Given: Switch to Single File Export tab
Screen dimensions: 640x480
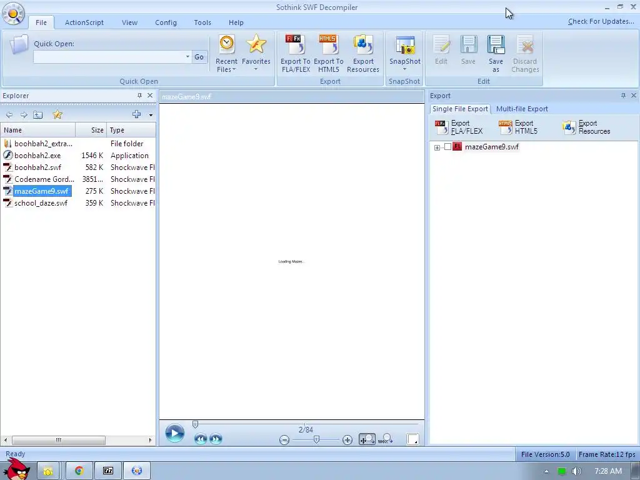Looking at the screenshot, I should pyautogui.click(x=460, y=109).
